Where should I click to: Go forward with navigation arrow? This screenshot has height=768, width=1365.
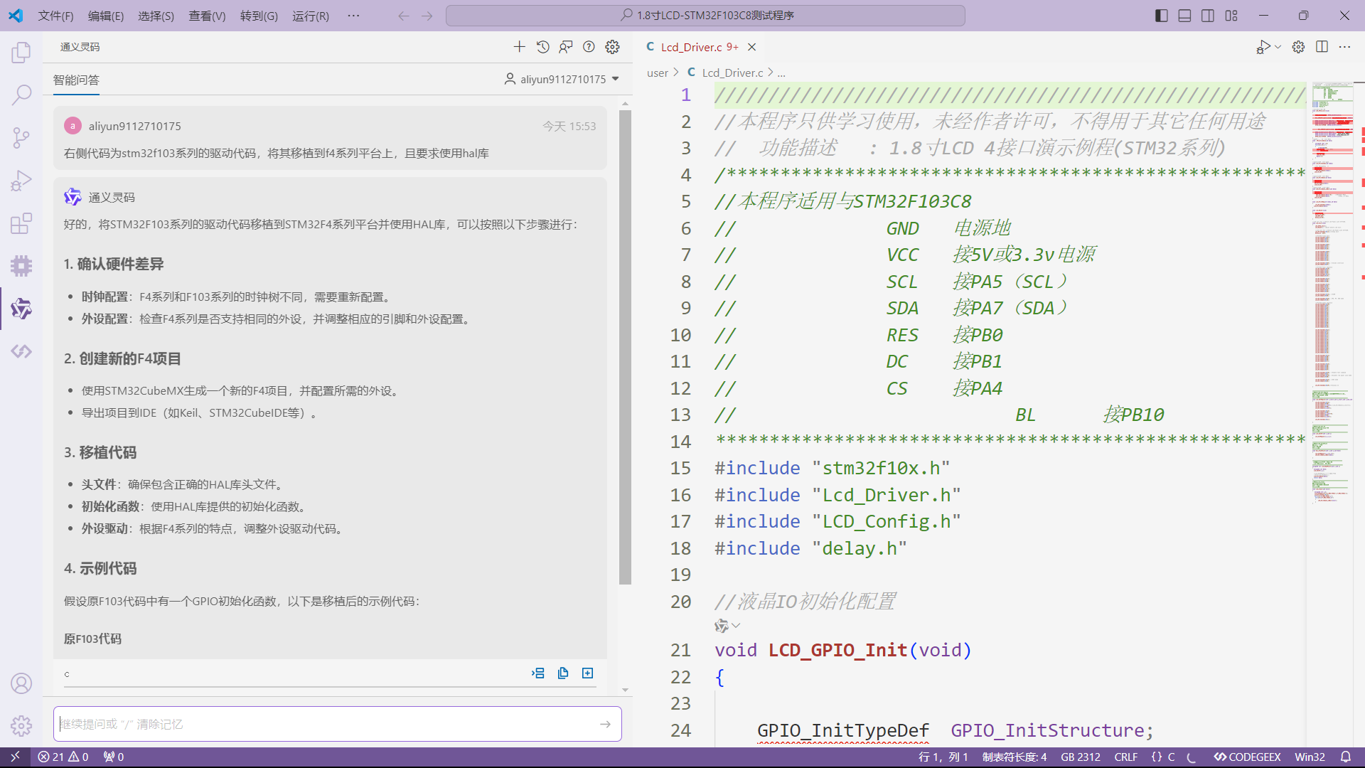[x=427, y=16]
